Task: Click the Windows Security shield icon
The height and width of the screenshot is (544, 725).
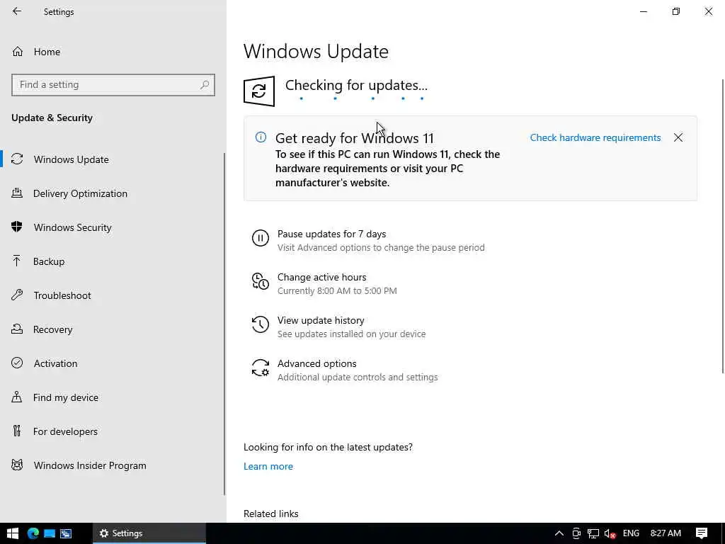Action: (x=17, y=227)
